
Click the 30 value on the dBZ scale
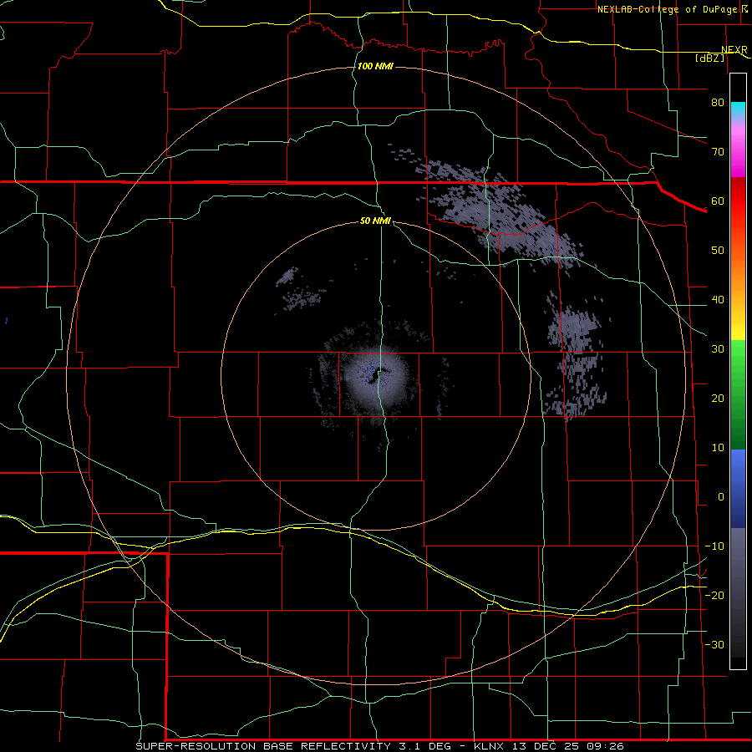(x=718, y=349)
